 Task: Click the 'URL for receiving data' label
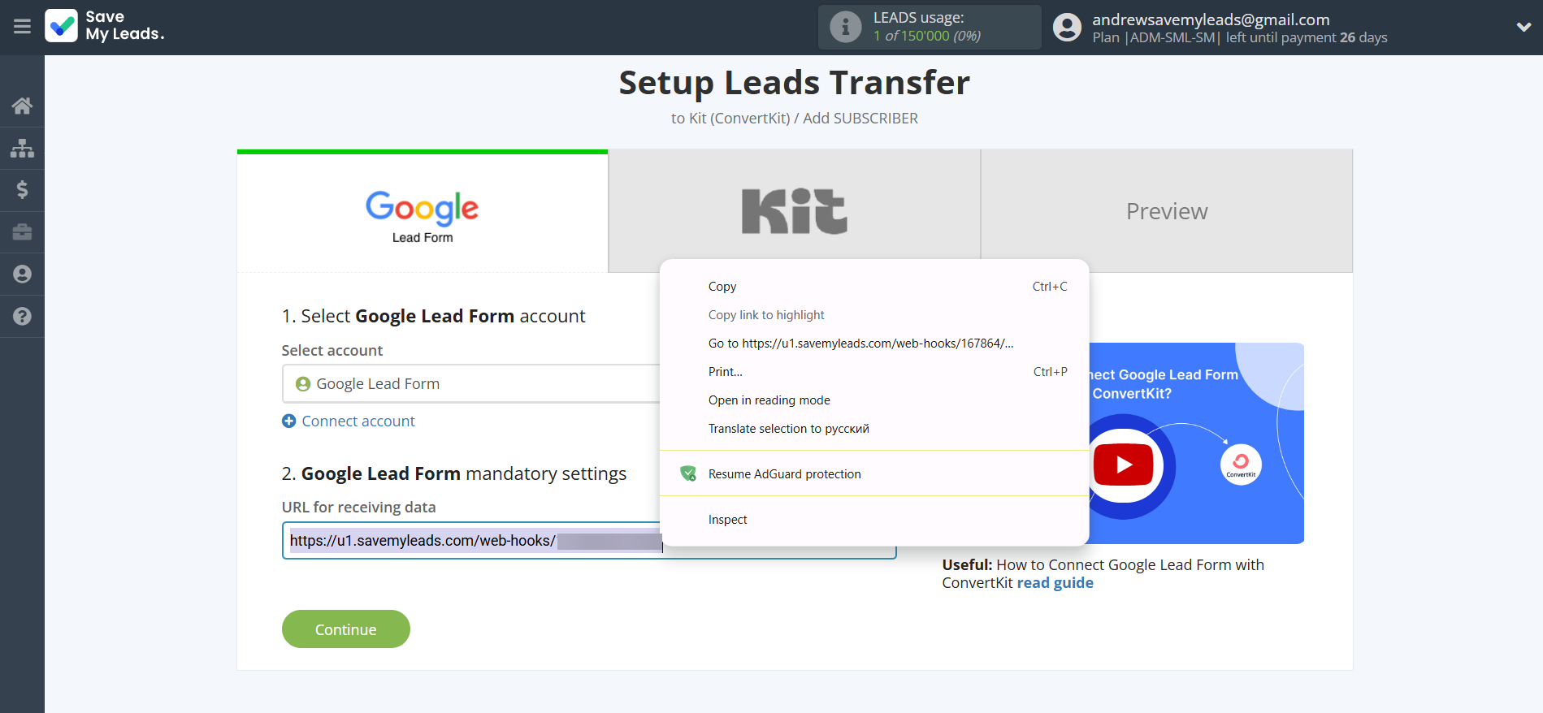(358, 508)
